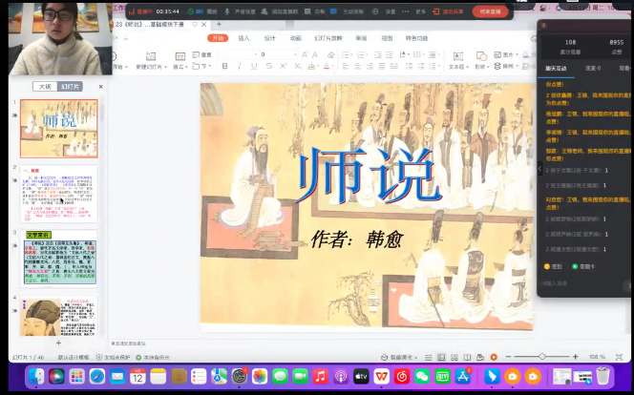Open a new document tab with plus
Screen dimensions: 634x395
(x=219, y=24)
